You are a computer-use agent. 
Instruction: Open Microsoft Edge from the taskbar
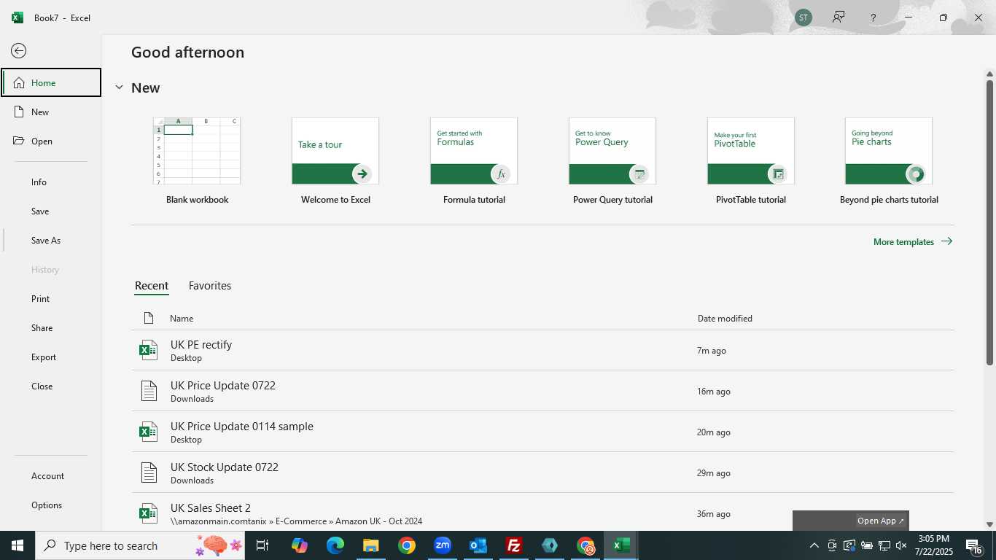(x=335, y=545)
